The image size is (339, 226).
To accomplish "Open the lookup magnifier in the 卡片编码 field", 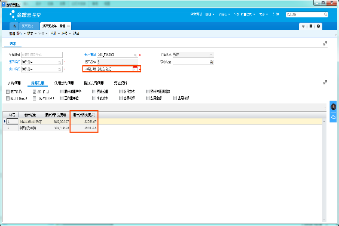I will tap(135, 55).
